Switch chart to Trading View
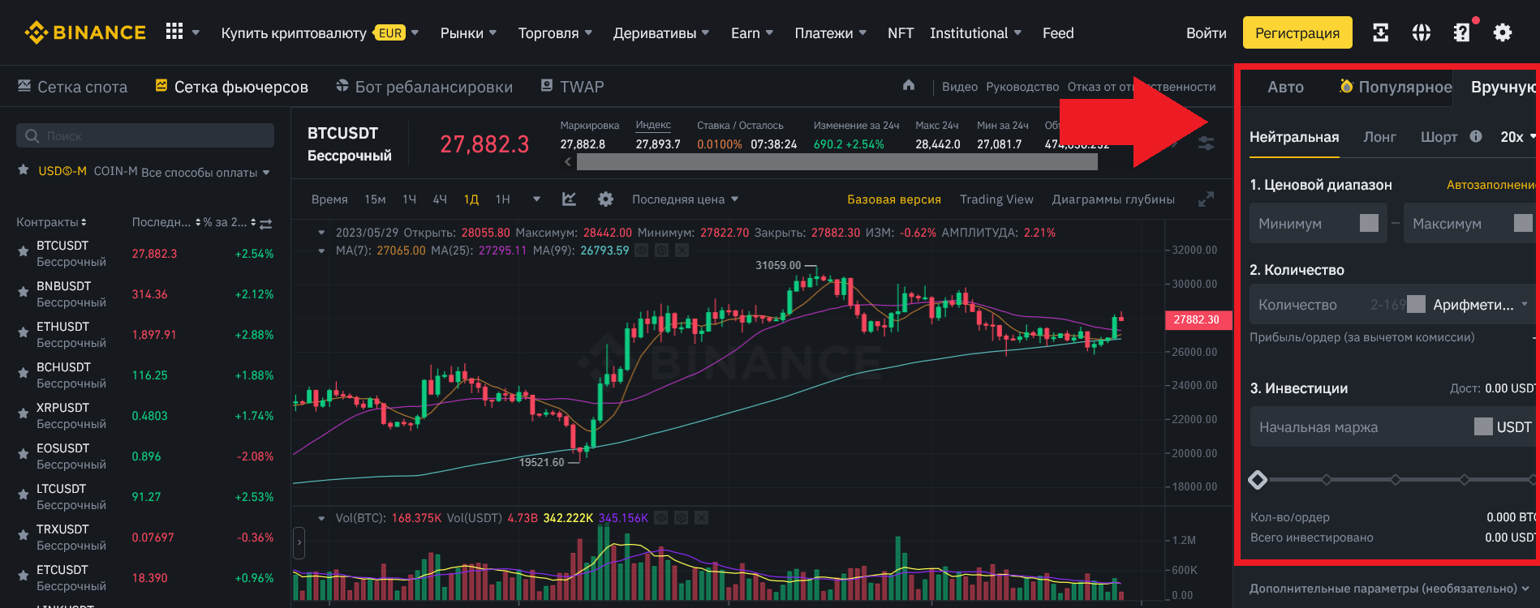The width and height of the screenshot is (1540, 608). pyautogui.click(x=996, y=199)
